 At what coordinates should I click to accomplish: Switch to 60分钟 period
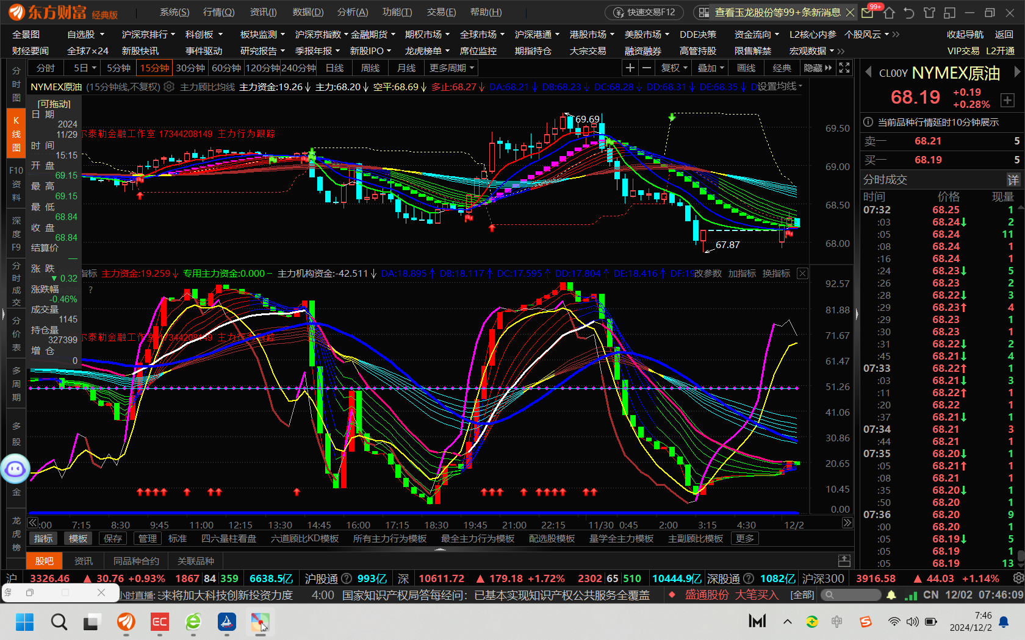coord(226,68)
